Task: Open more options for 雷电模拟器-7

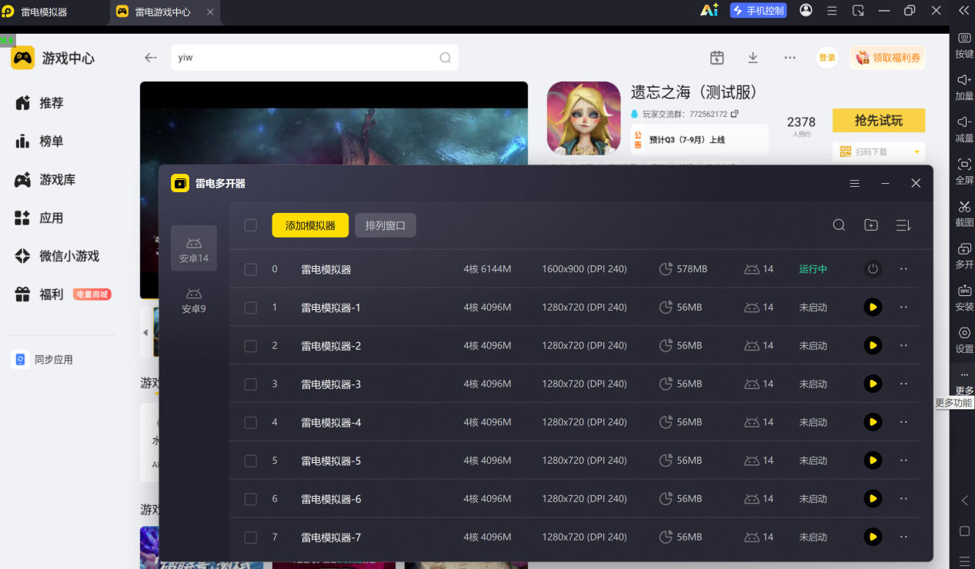Action: pos(904,537)
